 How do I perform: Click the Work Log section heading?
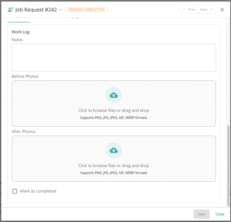tap(21, 32)
